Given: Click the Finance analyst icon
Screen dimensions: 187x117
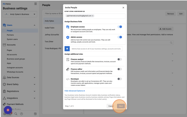Looking at the screenshot, I should [68, 59].
